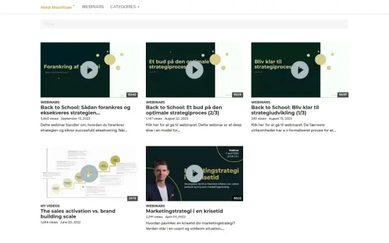
Task: Click description 'Hvordan påvirker en krisetid din marketingstrategi?'
Action: pos(191,226)
